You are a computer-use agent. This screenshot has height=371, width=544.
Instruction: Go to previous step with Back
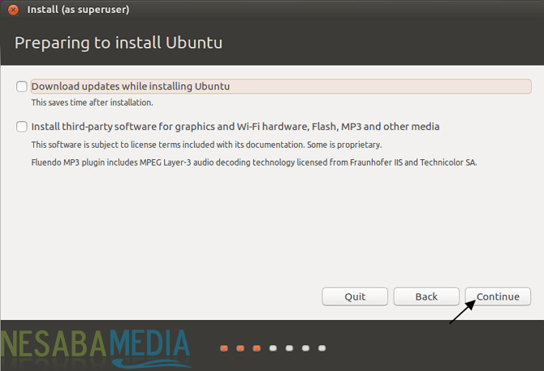[x=426, y=297]
